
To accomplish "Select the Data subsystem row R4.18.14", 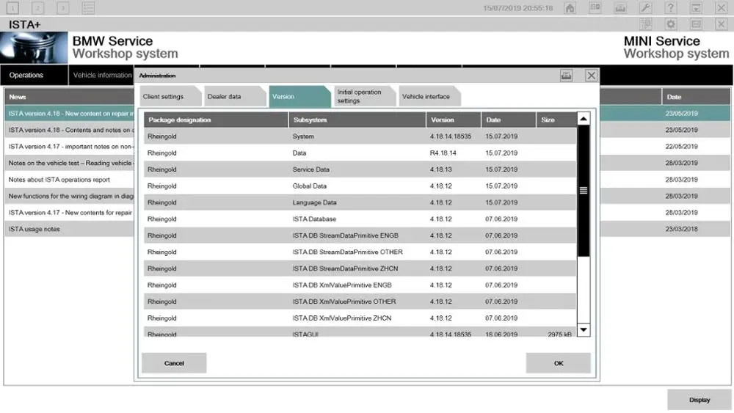I will click(360, 153).
